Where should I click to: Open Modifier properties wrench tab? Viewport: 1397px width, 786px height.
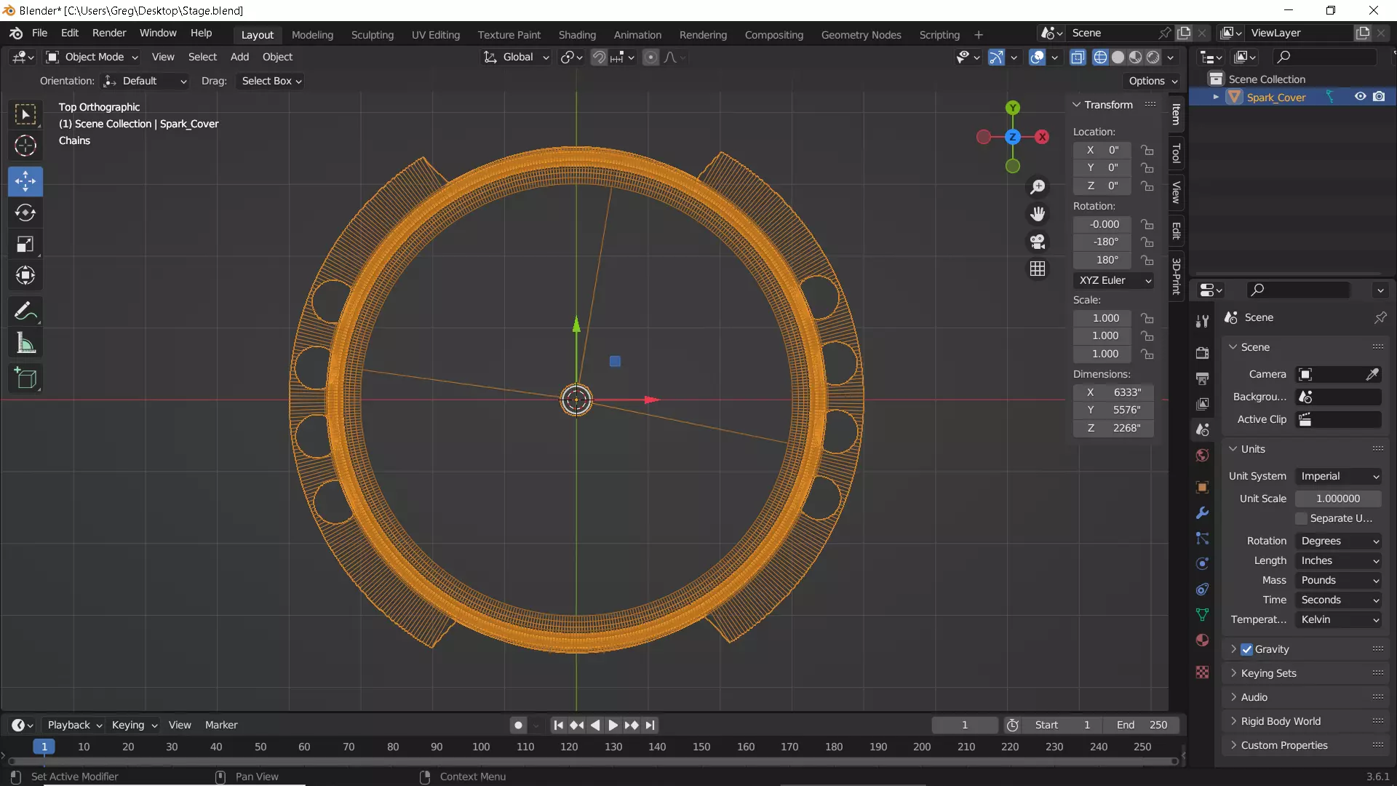[1202, 513]
